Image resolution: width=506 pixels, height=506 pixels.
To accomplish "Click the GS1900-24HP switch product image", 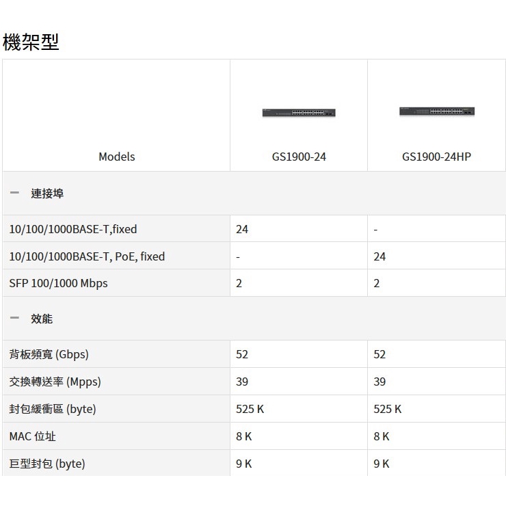I will click(436, 111).
